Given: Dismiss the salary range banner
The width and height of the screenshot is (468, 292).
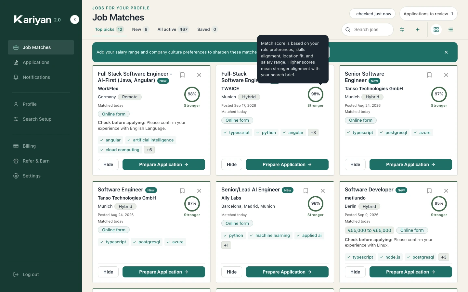Looking at the screenshot, I should (446, 52).
